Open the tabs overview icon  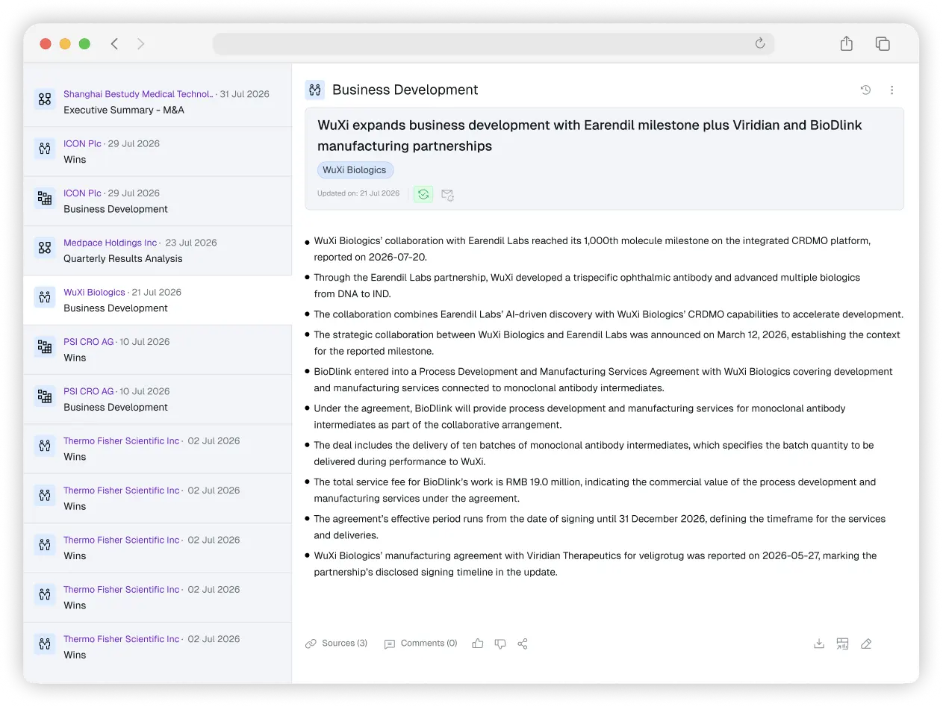pos(883,43)
